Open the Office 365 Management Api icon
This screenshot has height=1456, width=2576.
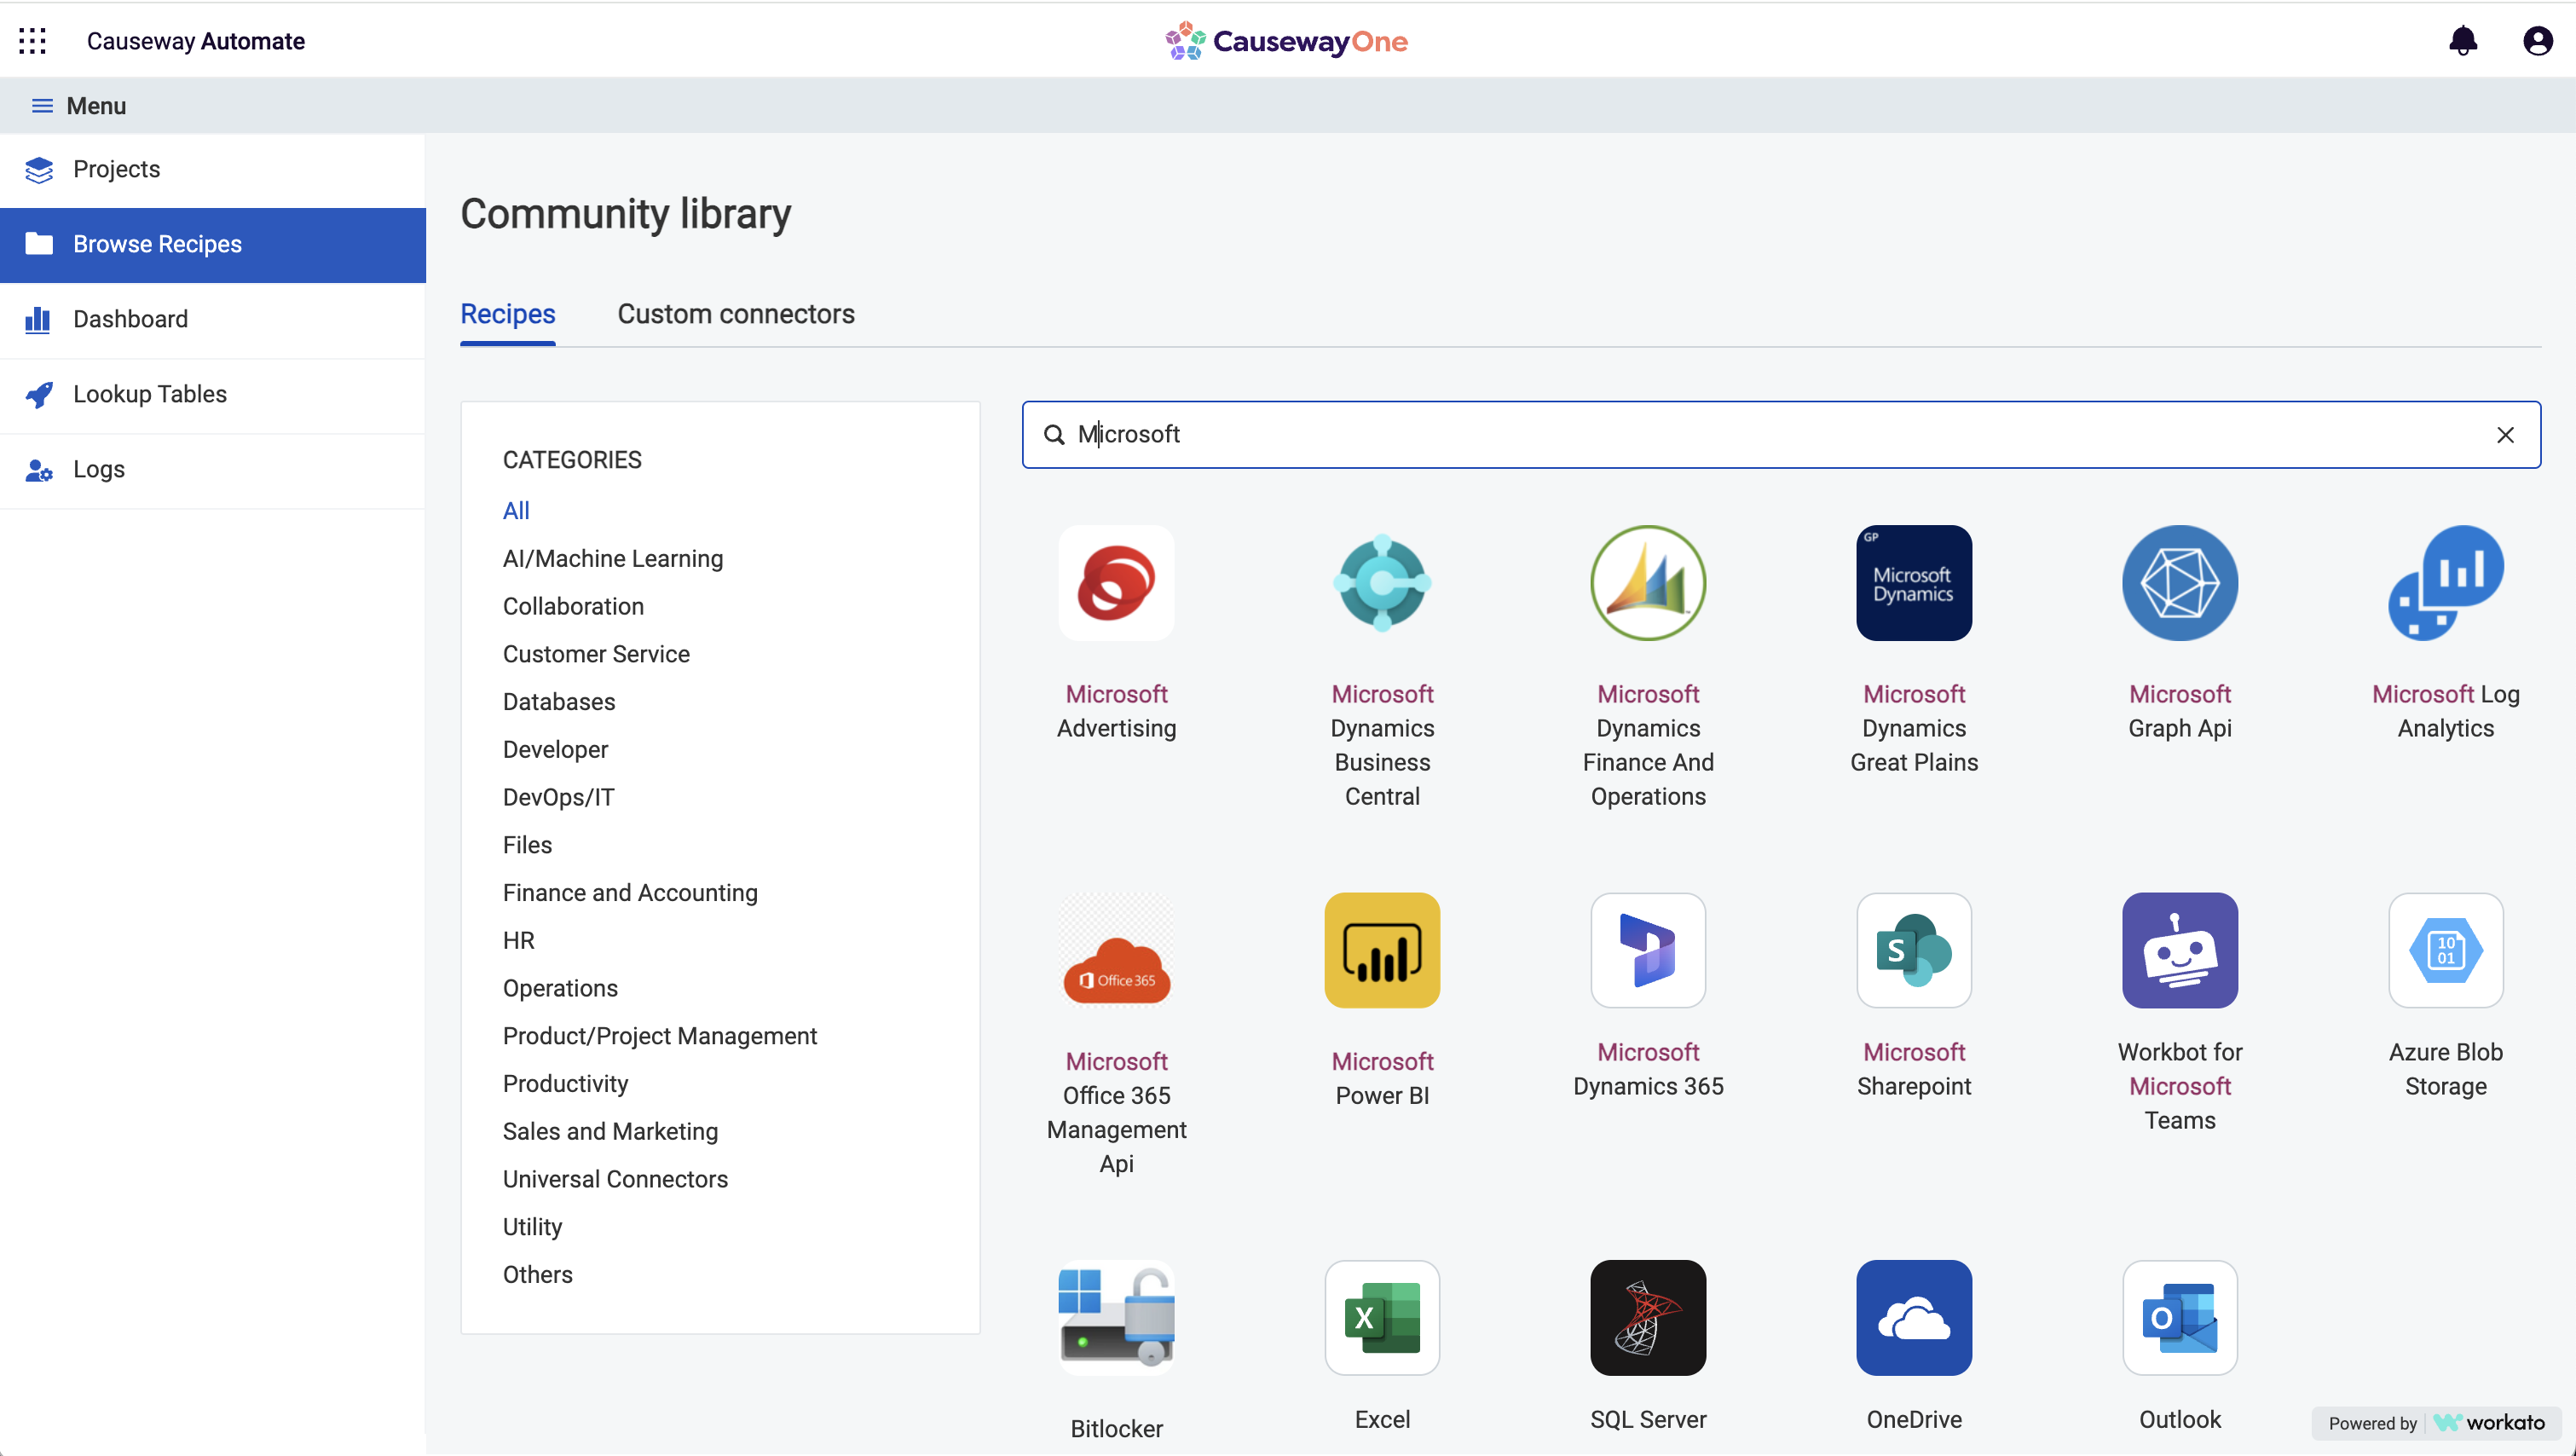pos(1116,950)
